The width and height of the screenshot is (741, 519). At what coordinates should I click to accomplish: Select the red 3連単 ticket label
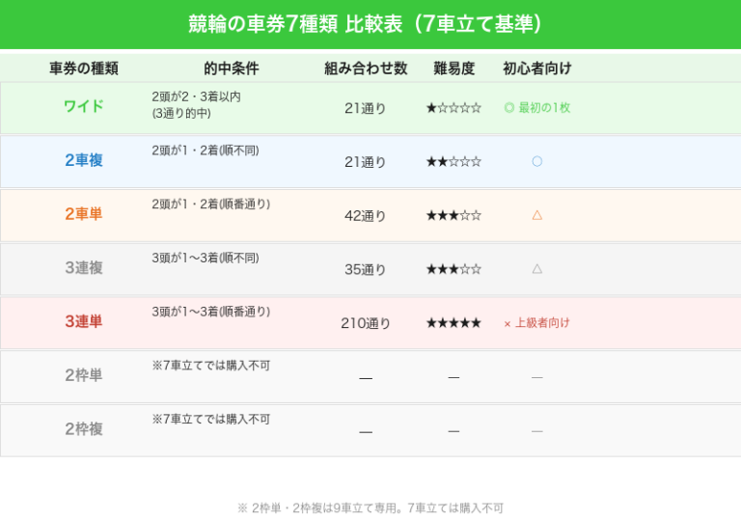pyautogui.click(x=84, y=322)
